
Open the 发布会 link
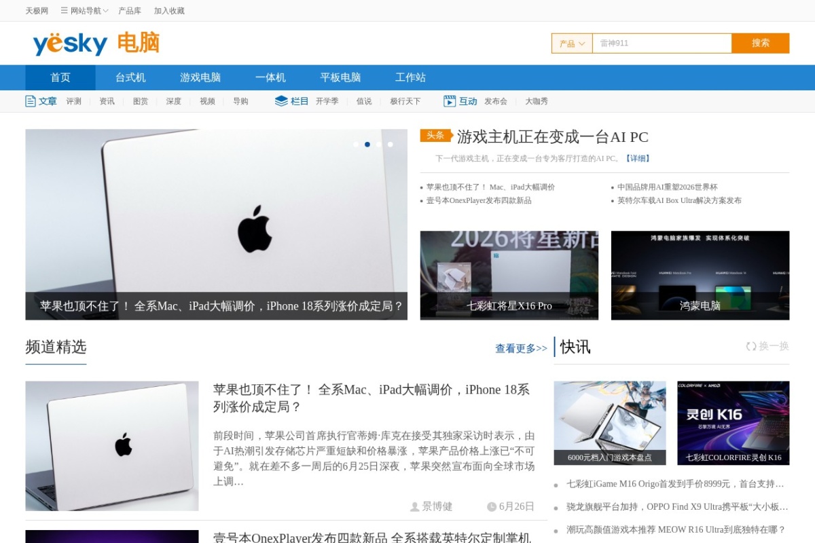click(496, 101)
